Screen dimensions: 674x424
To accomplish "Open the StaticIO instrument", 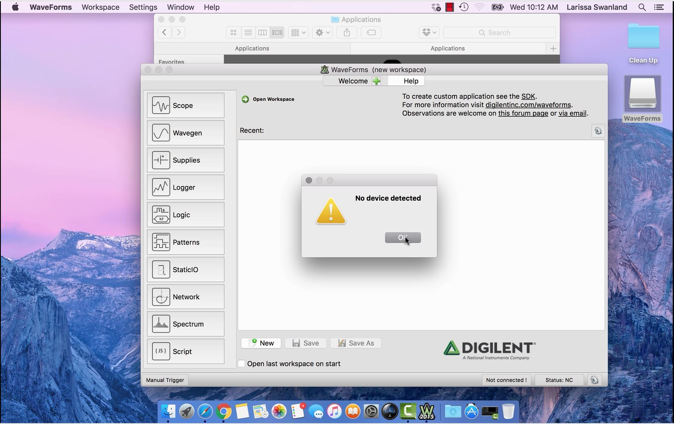I will pyautogui.click(x=185, y=270).
